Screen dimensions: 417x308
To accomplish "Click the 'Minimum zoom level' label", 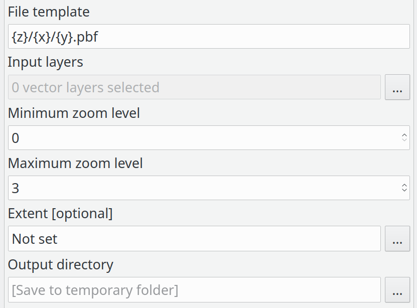I will tap(74, 113).
